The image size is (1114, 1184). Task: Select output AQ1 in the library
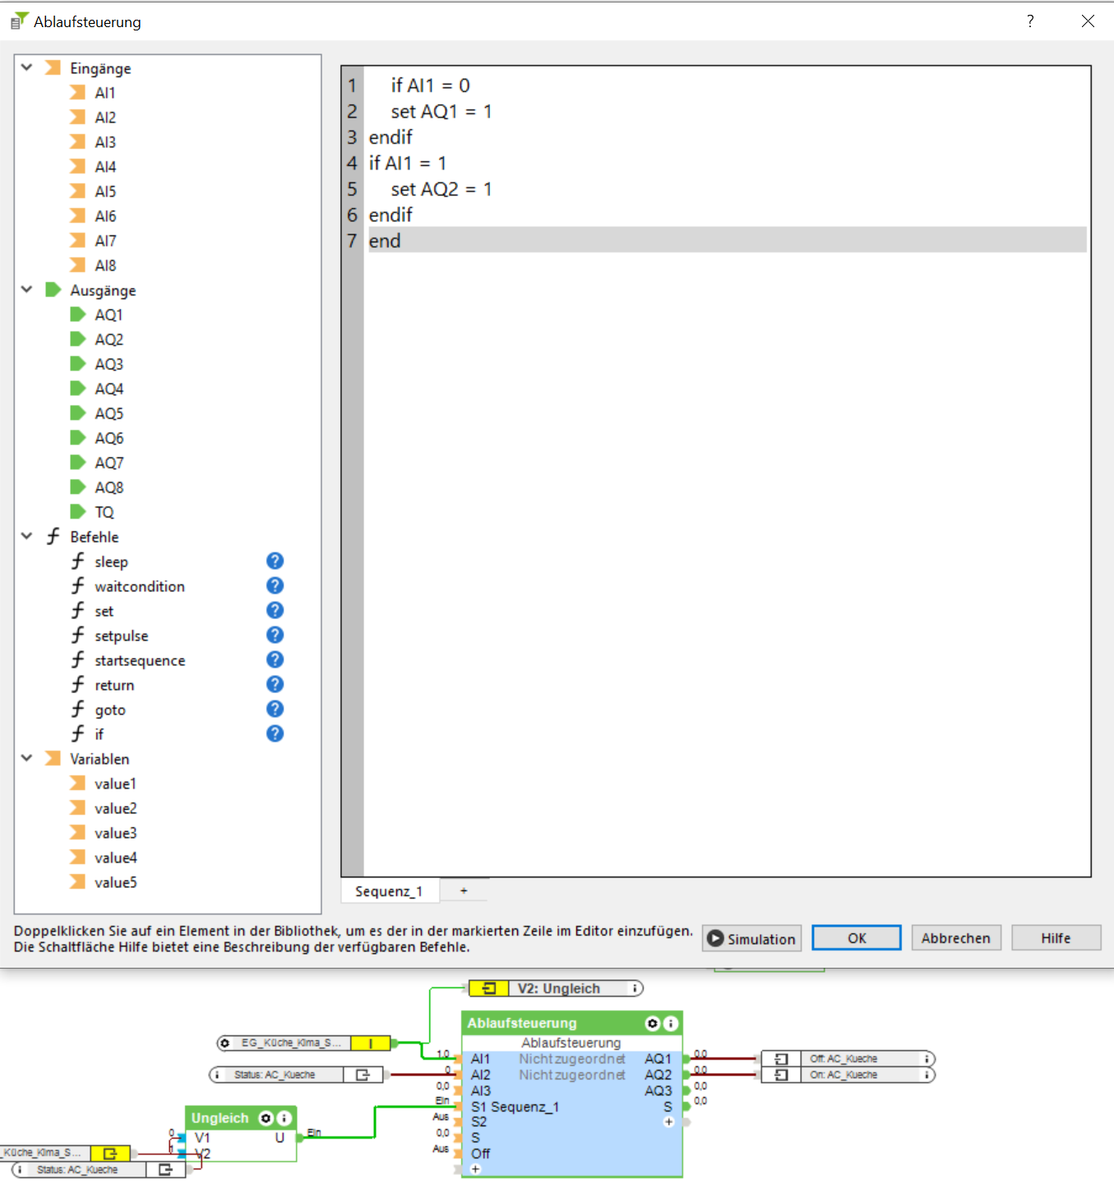(109, 315)
